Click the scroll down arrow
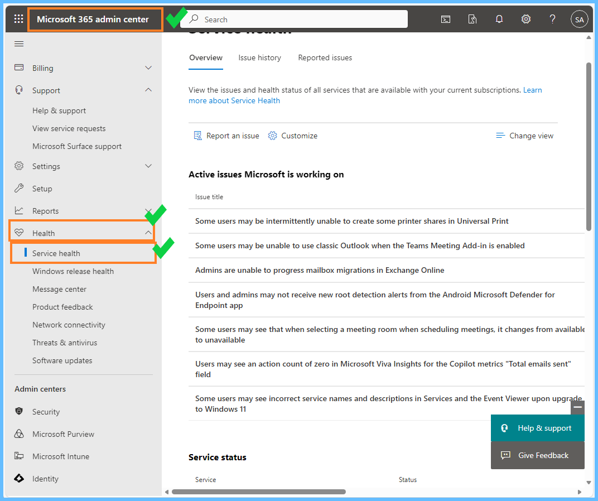 [x=589, y=482]
